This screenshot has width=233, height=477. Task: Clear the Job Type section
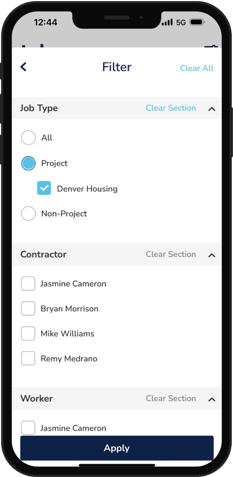click(x=171, y=108)
